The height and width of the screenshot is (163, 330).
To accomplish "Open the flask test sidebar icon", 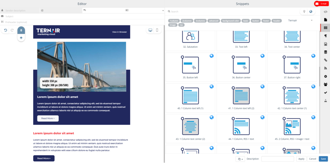I will pyautogui.click(x=325, y=101).
